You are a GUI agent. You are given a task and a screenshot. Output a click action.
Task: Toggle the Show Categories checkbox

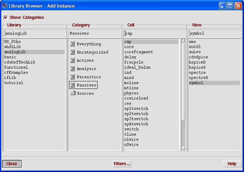coord(5,18)
